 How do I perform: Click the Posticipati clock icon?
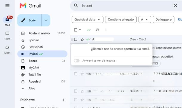tap(23, 47)
